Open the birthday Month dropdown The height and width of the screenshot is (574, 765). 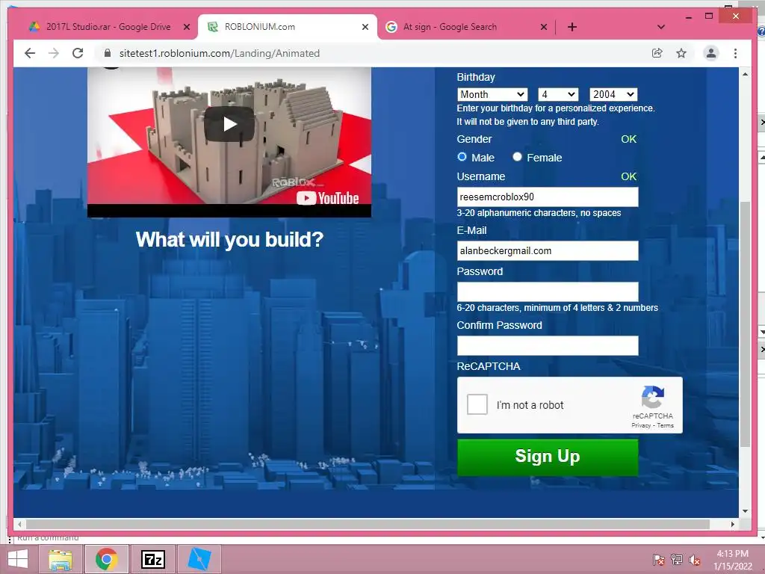(492, 94)
